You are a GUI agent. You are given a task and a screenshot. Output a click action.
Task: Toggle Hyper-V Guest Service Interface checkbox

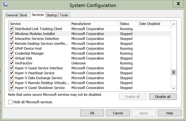pos(12,68)
